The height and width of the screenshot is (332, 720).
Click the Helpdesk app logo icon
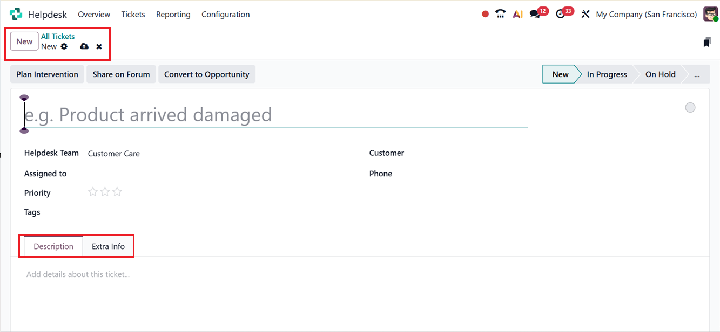(16, 15)
